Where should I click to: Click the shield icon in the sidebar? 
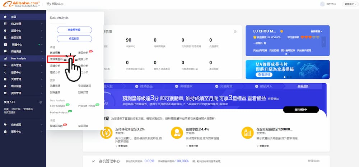click(5, 30)
